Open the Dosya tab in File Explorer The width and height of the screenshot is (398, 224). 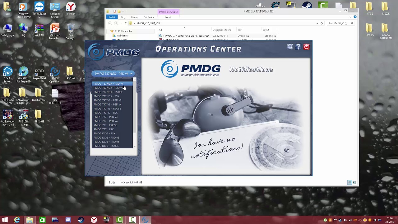112,17
